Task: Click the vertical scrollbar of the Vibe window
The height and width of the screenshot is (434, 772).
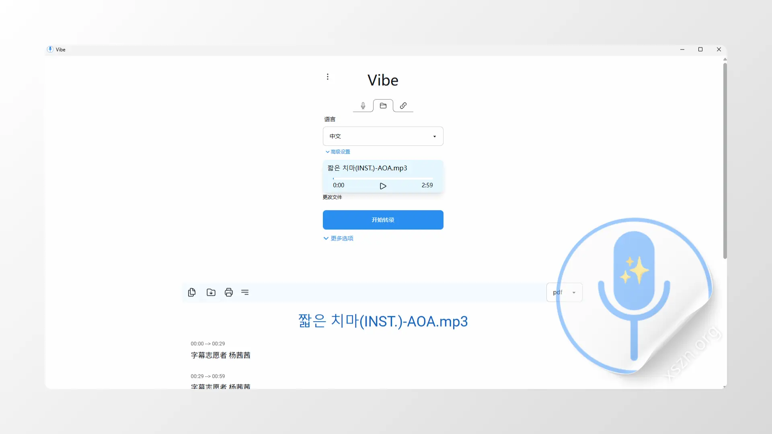Action: pos(725,161)
